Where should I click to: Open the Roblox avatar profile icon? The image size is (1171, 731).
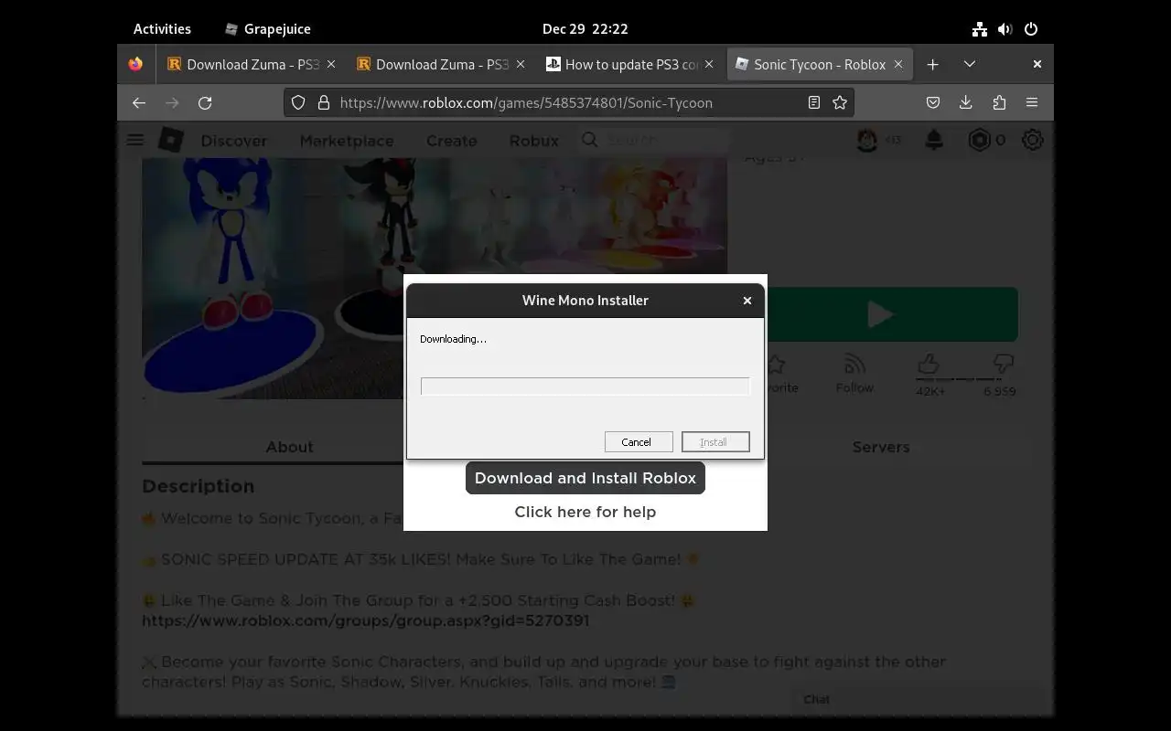point(867,140)
